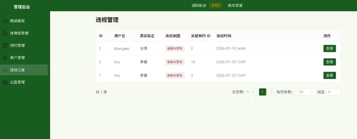Screen dimensions: 357x139
Task: Click the 违规记录 warning triangle icon
Action: click(5, 70)
